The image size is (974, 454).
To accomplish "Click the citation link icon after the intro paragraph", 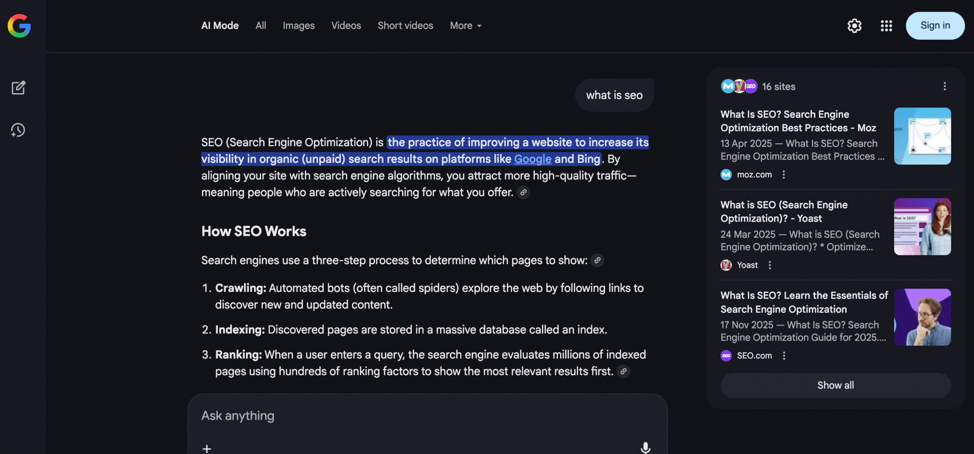I will [523, 192].
